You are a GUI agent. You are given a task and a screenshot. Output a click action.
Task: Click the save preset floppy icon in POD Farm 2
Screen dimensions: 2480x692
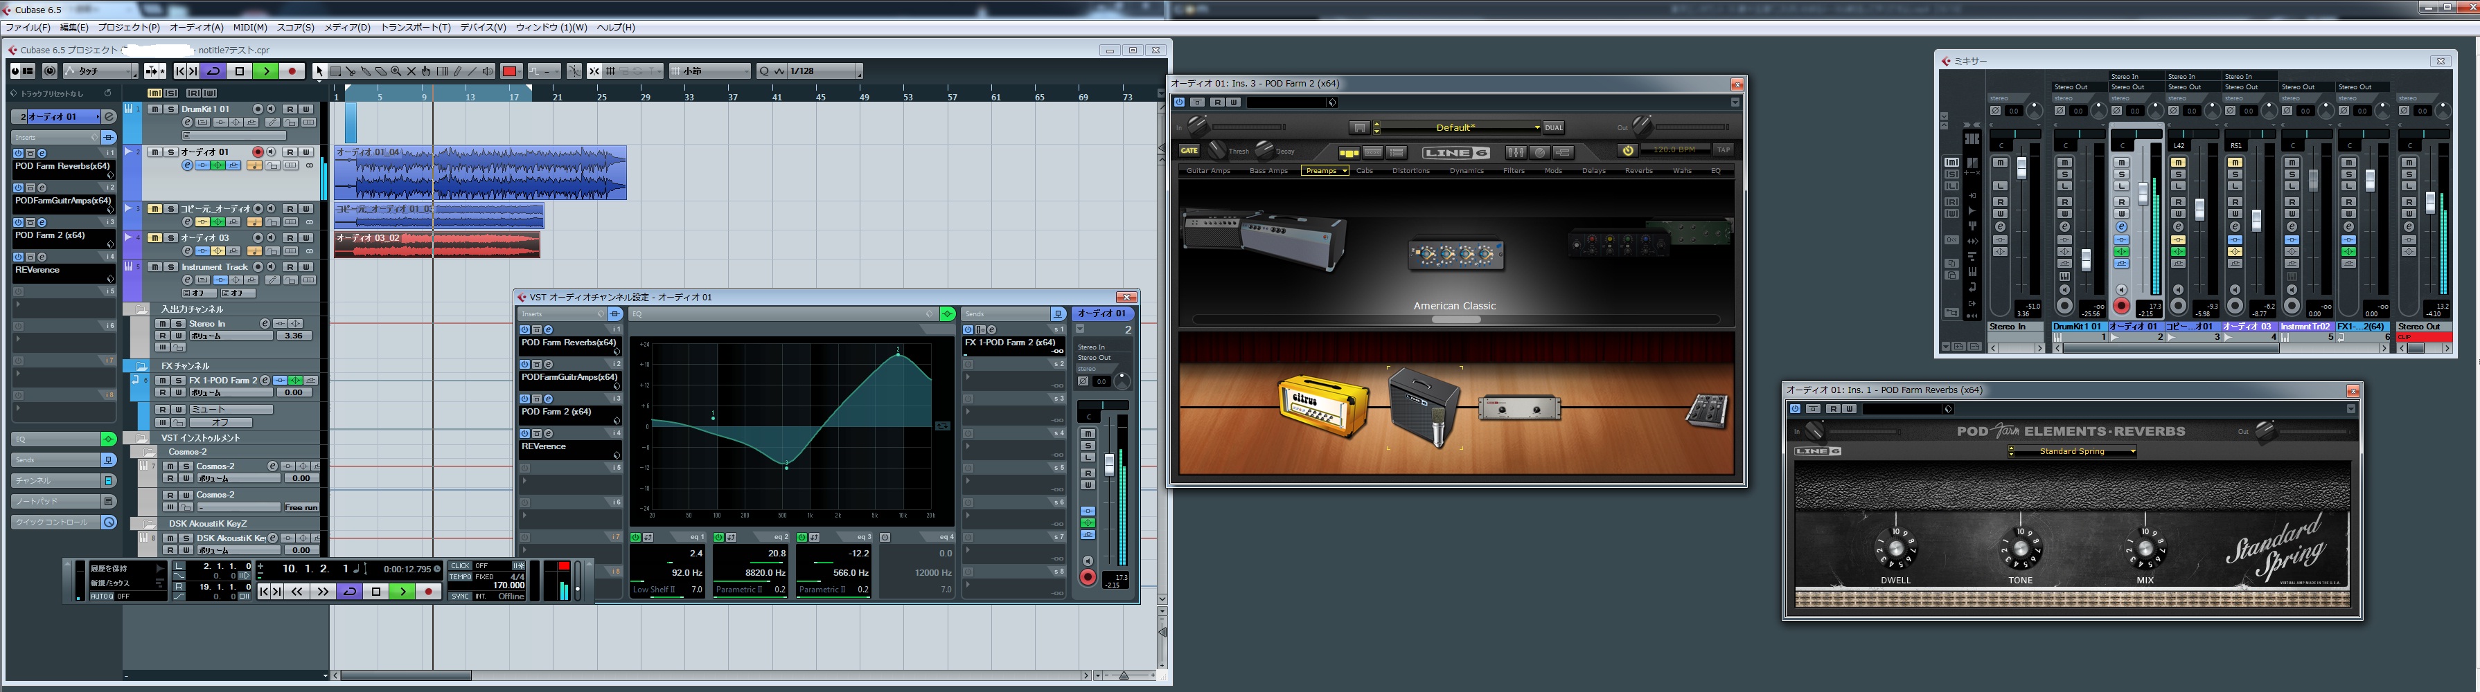click(1359, 127)
